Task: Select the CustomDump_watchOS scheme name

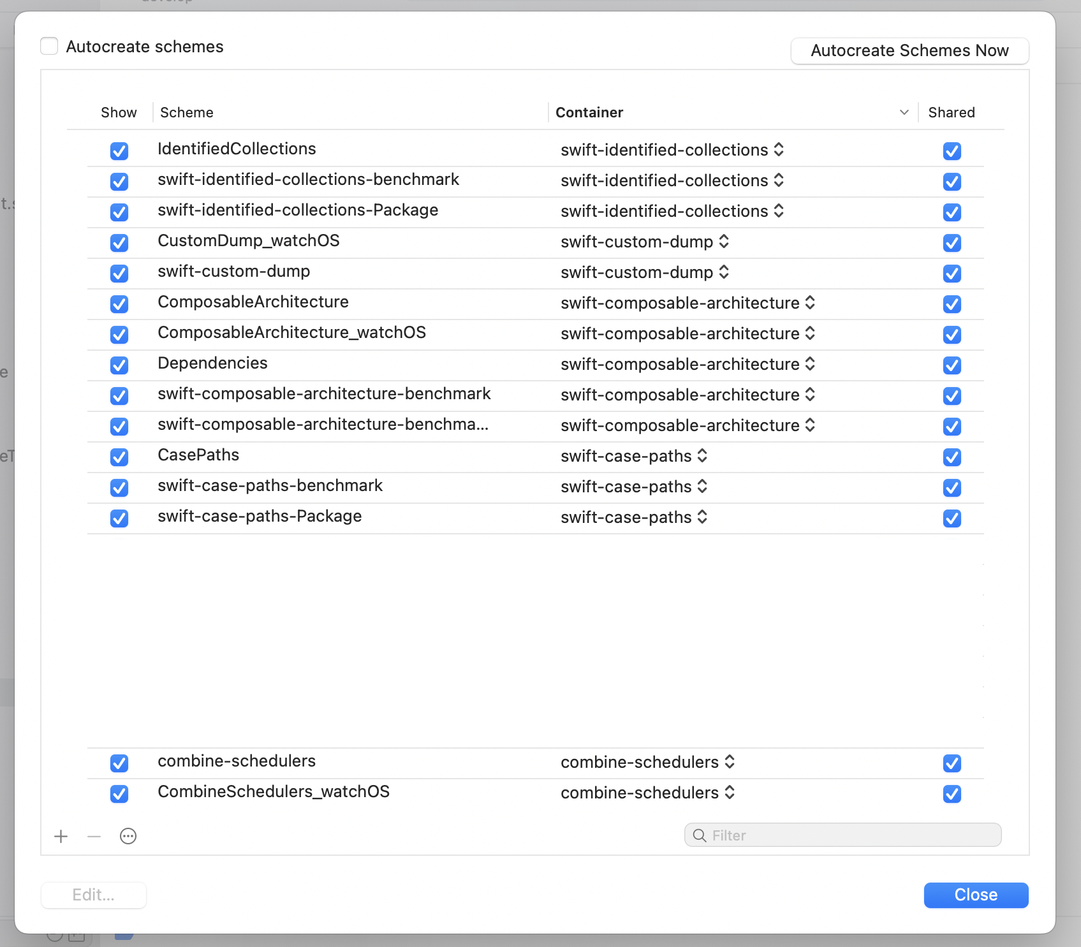Action: [x=249, y=240]
